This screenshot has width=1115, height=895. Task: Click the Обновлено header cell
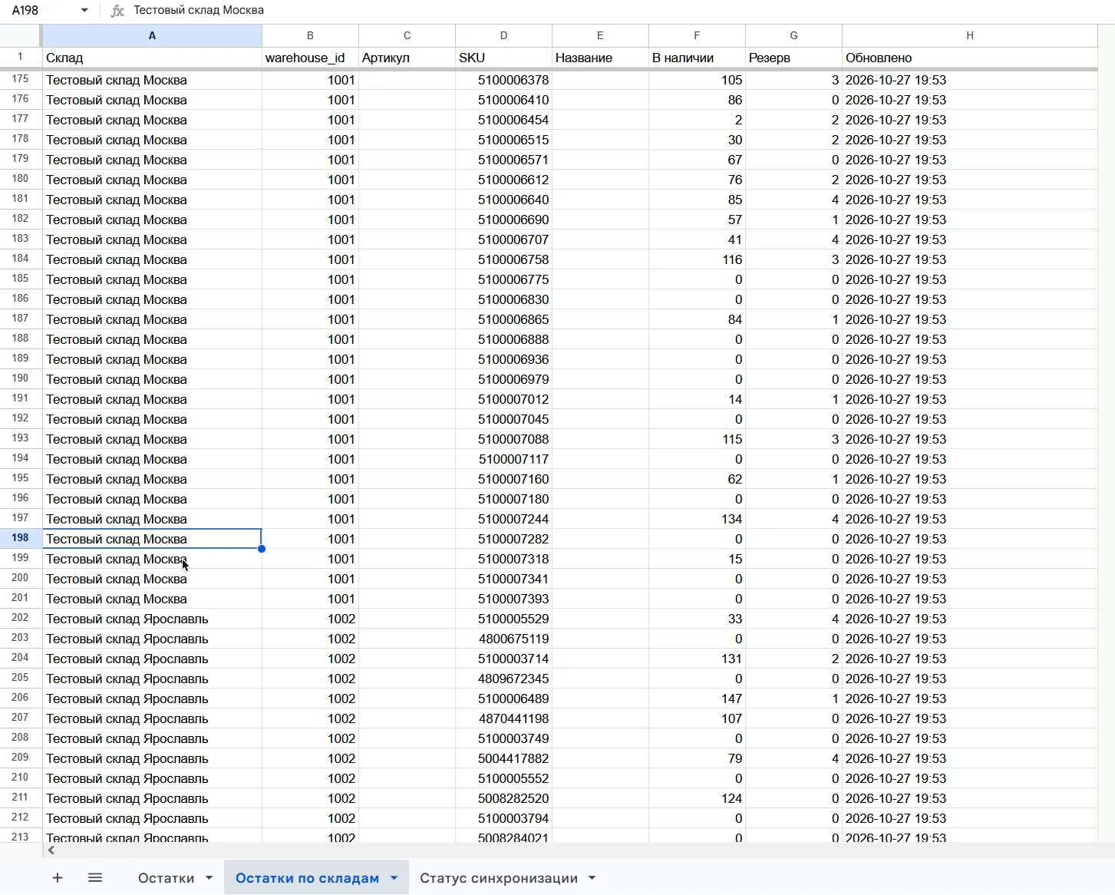click(970, 58)
